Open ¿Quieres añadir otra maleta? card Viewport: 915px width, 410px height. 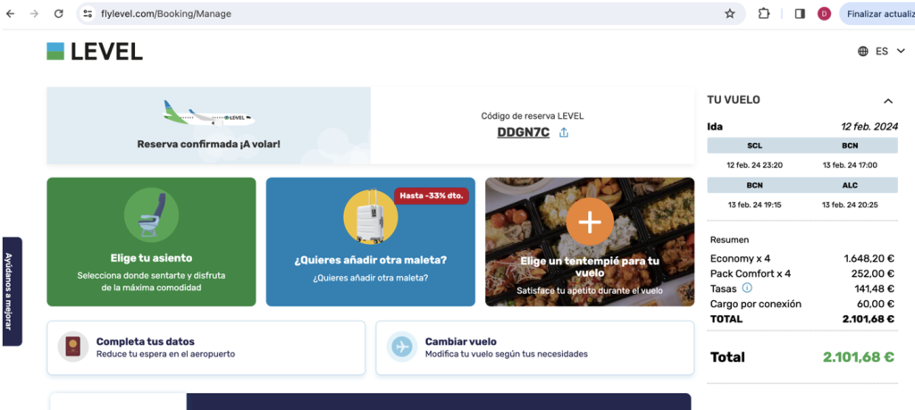pyautogui.click(x=371, y=241)
